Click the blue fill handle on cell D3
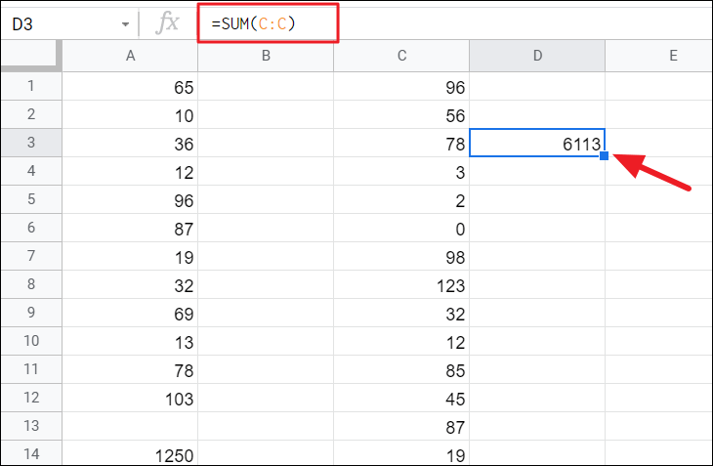 606,156
